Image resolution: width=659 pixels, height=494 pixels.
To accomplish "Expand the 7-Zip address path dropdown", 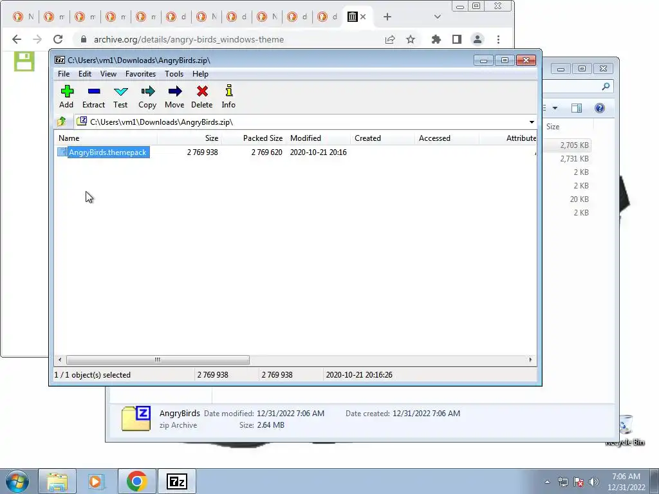I will [532, 122].
